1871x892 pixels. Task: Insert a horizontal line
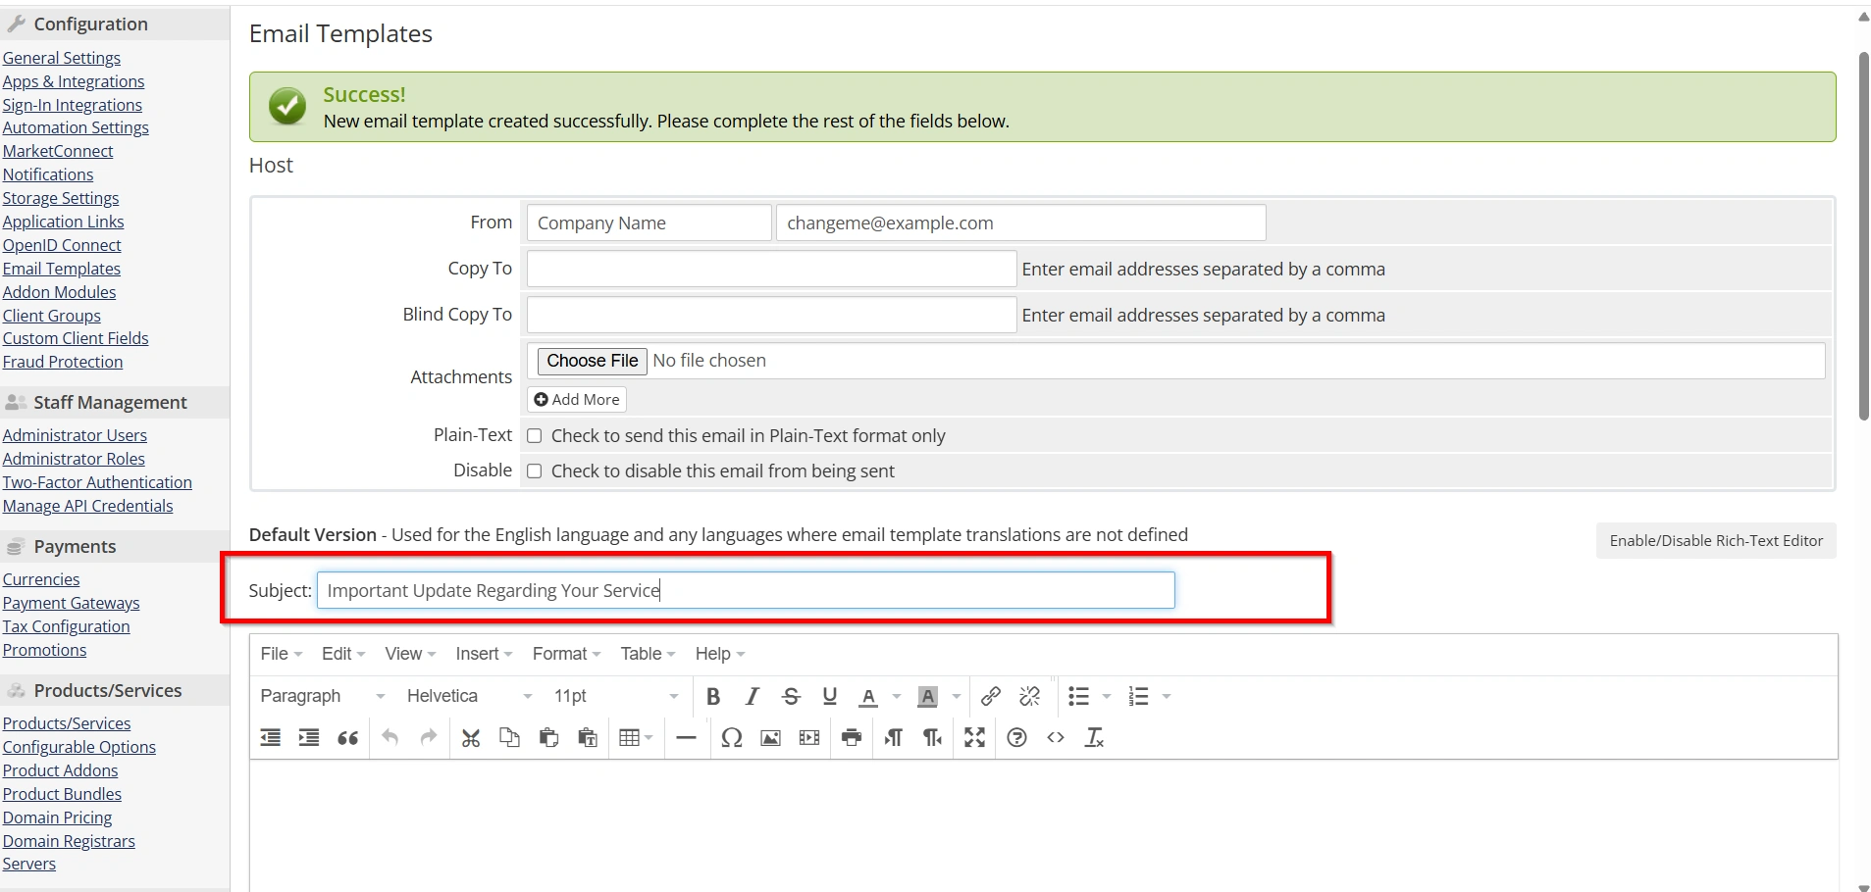click(x=687, y=737)
